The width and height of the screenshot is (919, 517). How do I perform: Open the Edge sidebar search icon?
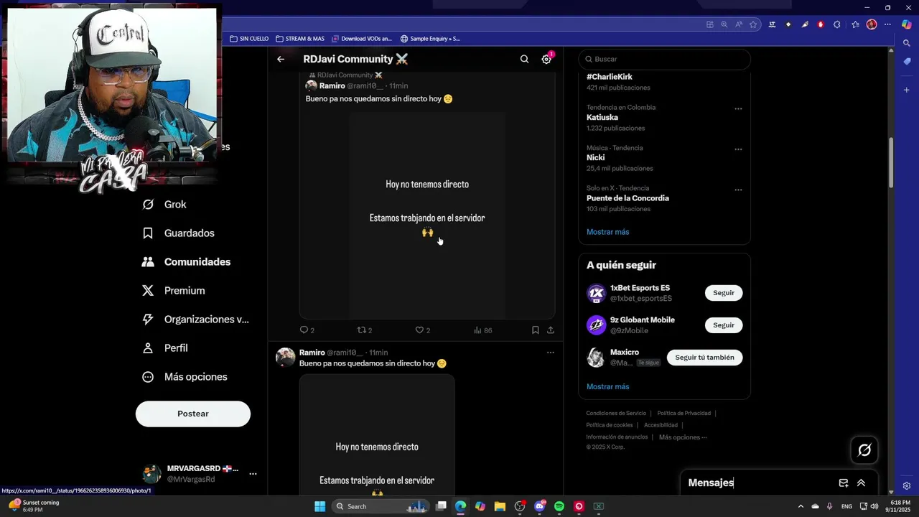point(907,43)
